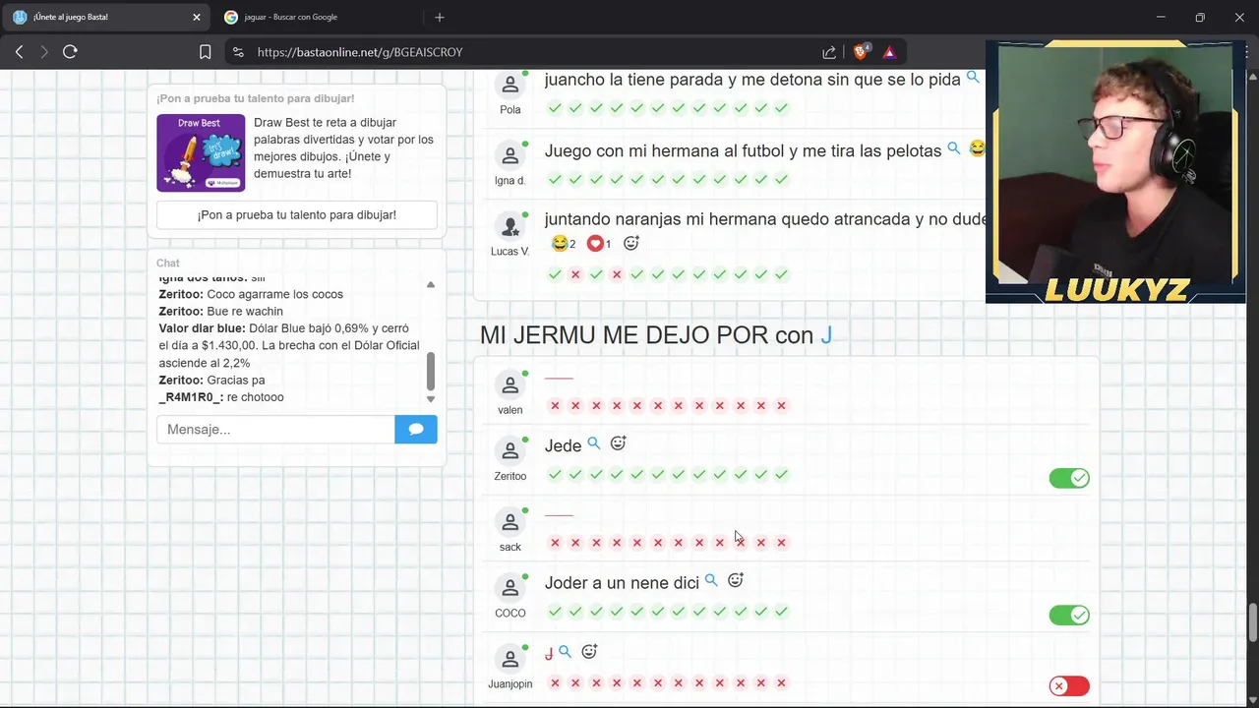The width and height of the screenshot is (1259, 708).
Task: Click ¡Pon a prueba tu talento para dibujar! button
Action: point(297,214)
